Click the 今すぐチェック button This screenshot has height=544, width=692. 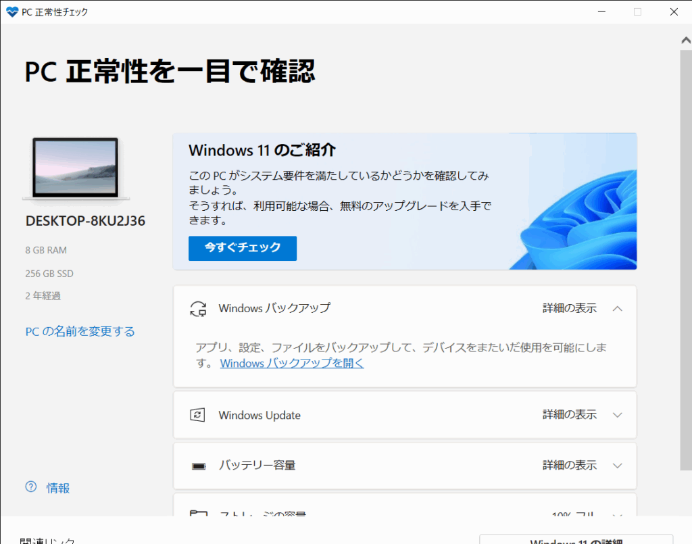pos(243,248)
